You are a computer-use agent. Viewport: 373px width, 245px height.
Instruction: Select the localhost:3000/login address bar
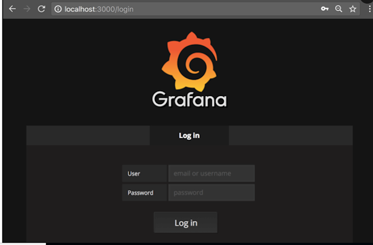coord(206,9)
